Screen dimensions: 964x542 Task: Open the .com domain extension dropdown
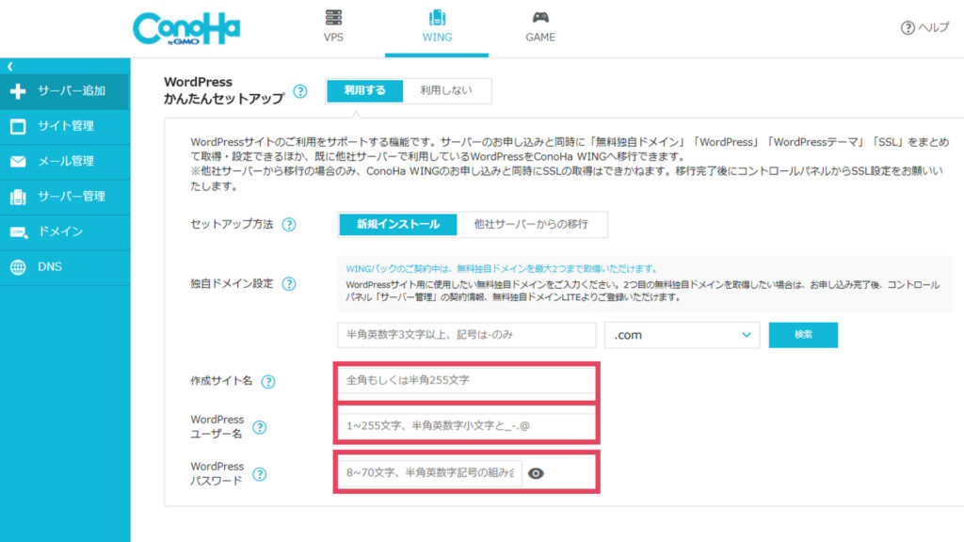pos(682,335)
